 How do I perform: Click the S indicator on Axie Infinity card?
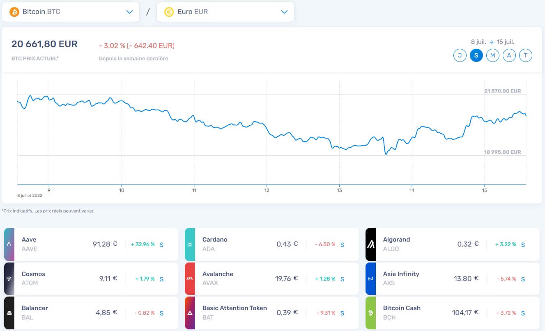(523, 279)
